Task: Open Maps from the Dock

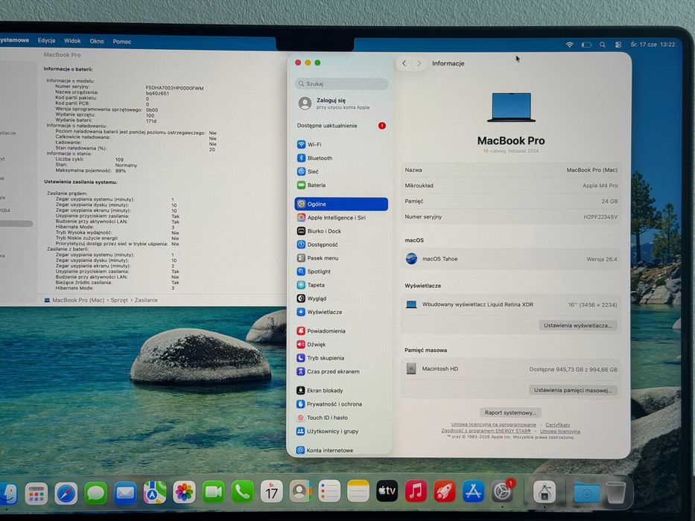Action: [155, 493]
